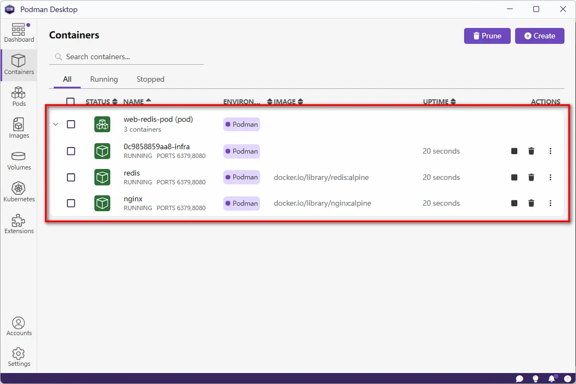This screenshot has height=384, width=576.
Task: Toggle the select-all containers header checkbox
Action: pyautogui.click(x=70, y=101)
